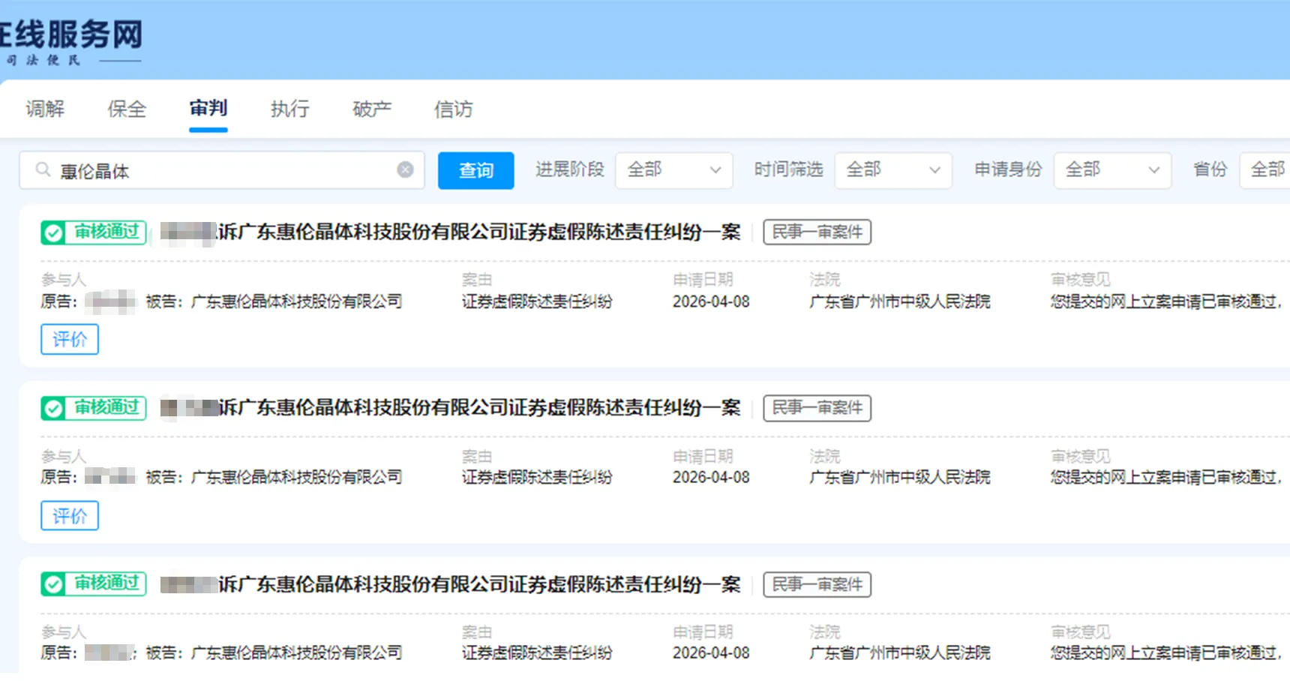
Task: Go to the 执行 tab
Action: (290, 109)
